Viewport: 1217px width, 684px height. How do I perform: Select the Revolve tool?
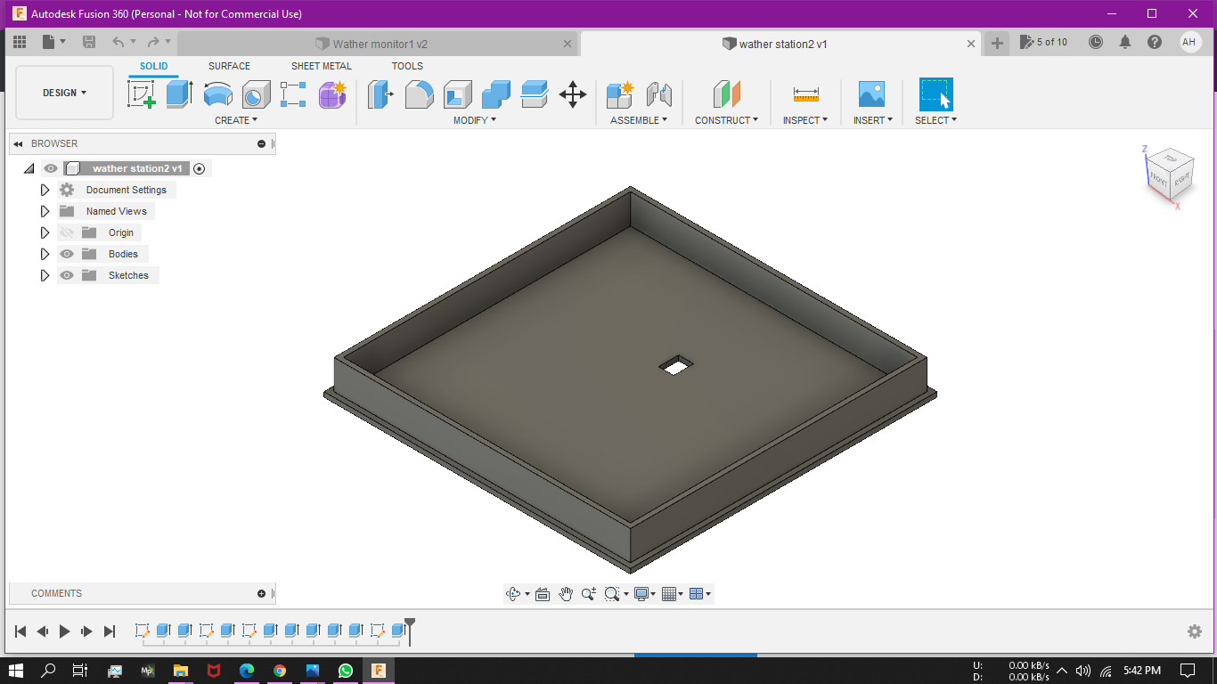click(x=218, y=94)
